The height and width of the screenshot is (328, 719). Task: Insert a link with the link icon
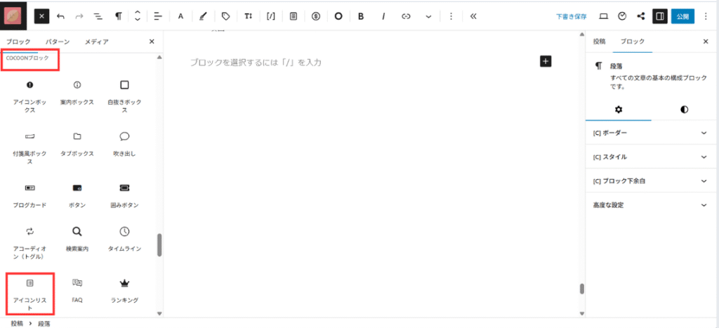(405, 16)
